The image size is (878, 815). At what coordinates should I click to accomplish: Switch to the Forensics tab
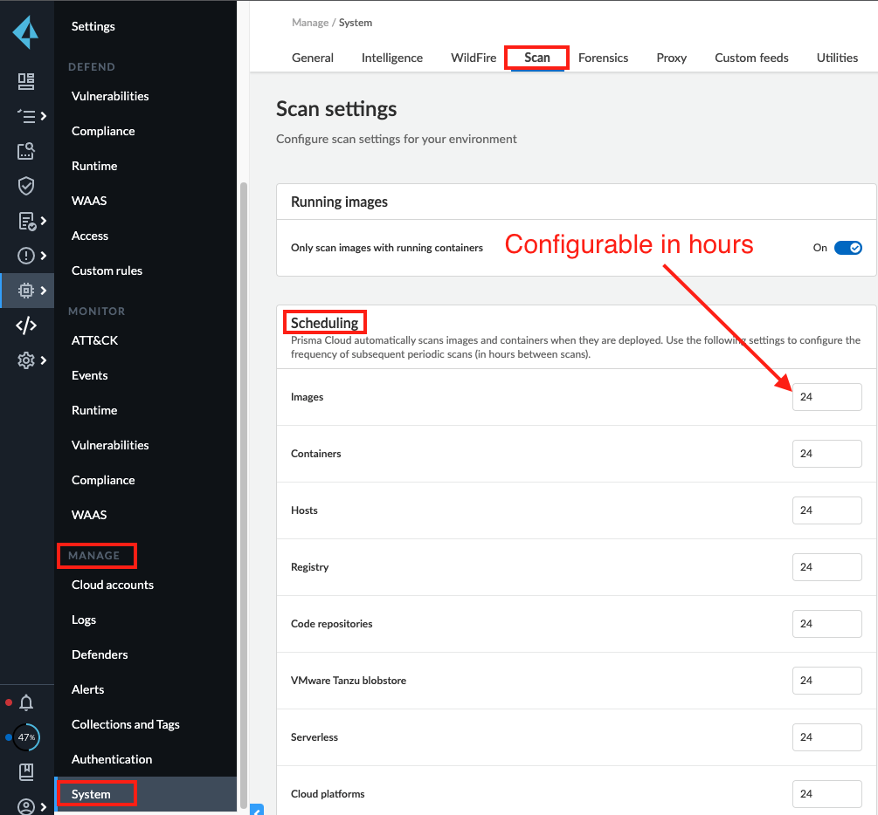pos(603,58)
